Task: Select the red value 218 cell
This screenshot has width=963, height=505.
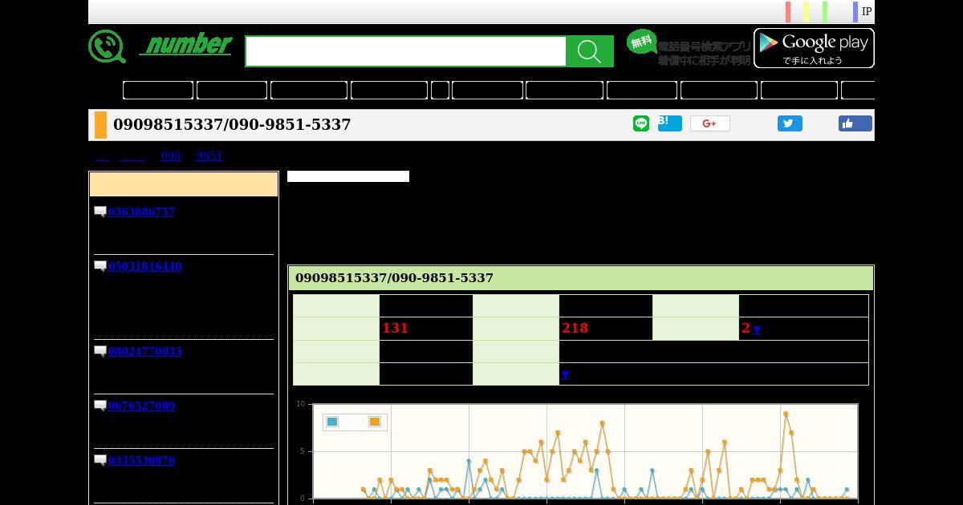Action: click(x=605, y=329)
